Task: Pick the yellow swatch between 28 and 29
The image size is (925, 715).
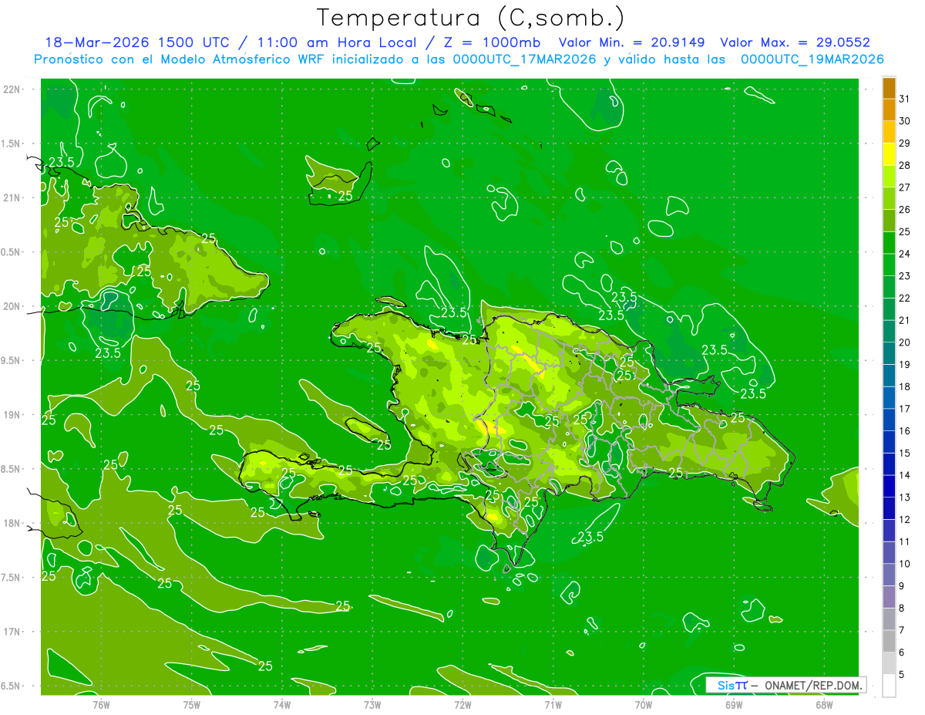Action: [x=889, y=154]
